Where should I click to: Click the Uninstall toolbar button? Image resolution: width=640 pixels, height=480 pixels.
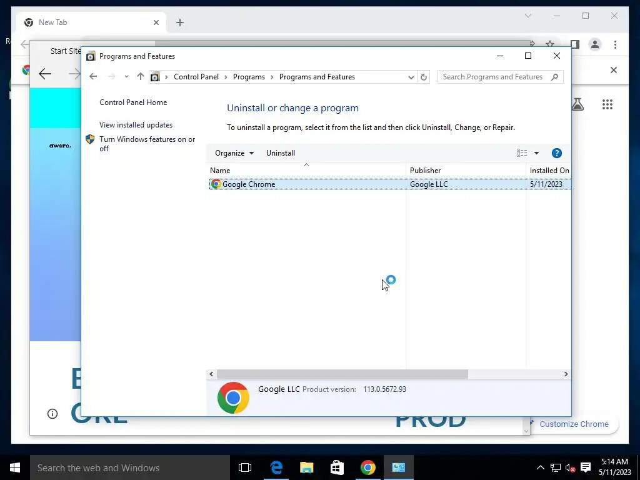pyautogui.click(x=281, y=153)
